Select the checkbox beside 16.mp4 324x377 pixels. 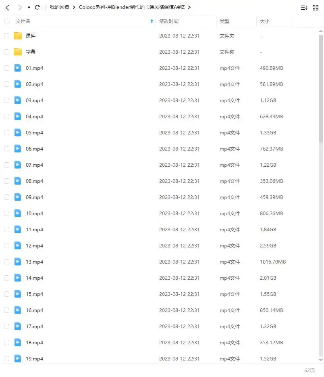point(6,310)
